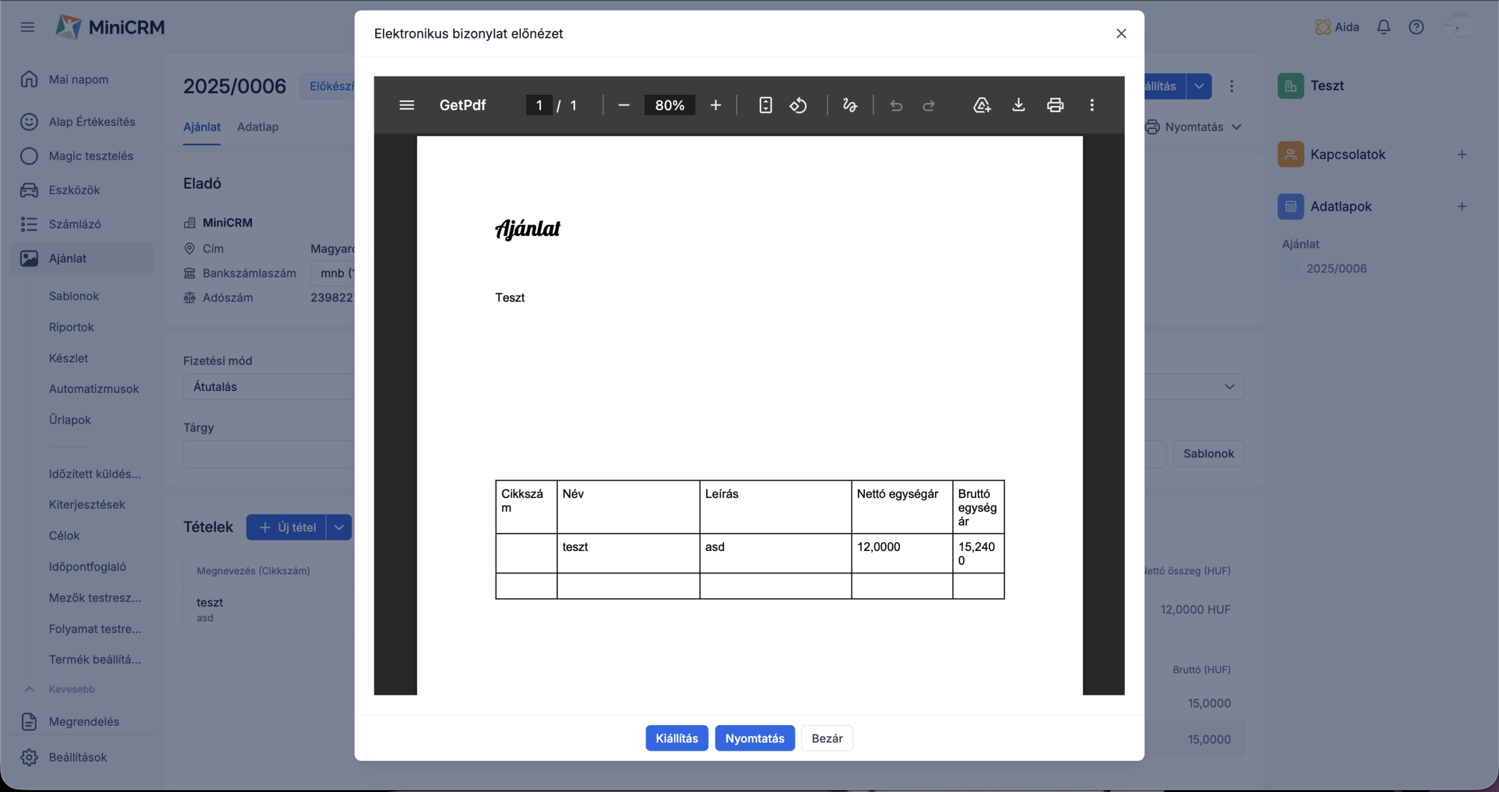
Task: Zoom in the PDF with the plus icon
Action: (716, 105)
